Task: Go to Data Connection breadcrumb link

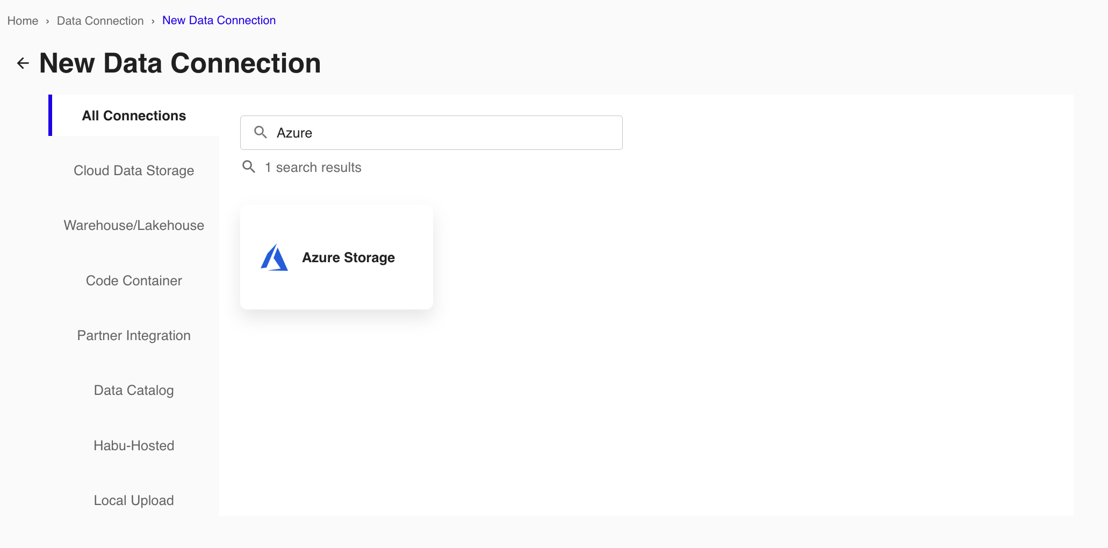Action: [100, 21]
